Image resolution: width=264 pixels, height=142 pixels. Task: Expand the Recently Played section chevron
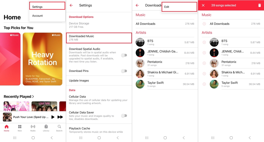click(x=33, y=97)
